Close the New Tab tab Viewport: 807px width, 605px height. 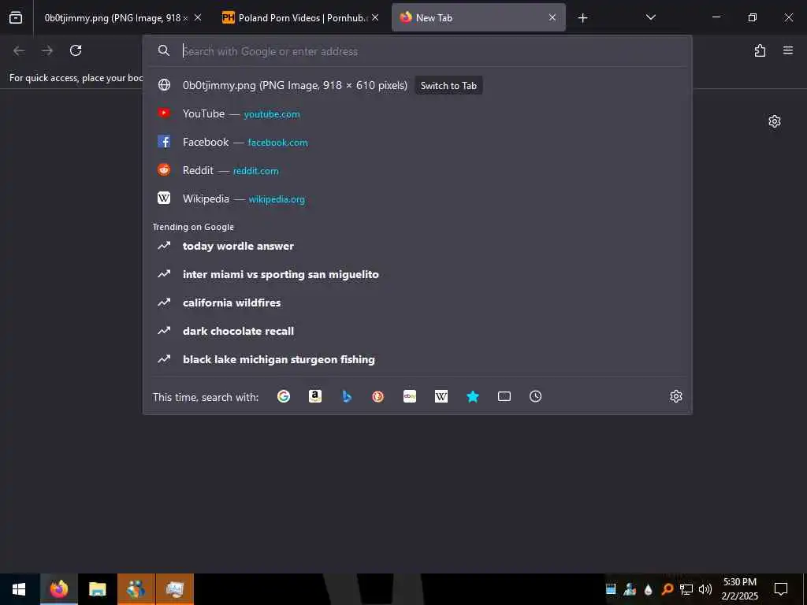[552, 17]
